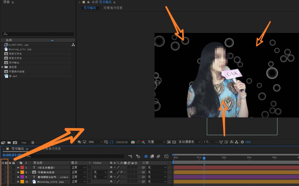
Task: Click the 8 bpc color depth button
Action: coord(24,143)
